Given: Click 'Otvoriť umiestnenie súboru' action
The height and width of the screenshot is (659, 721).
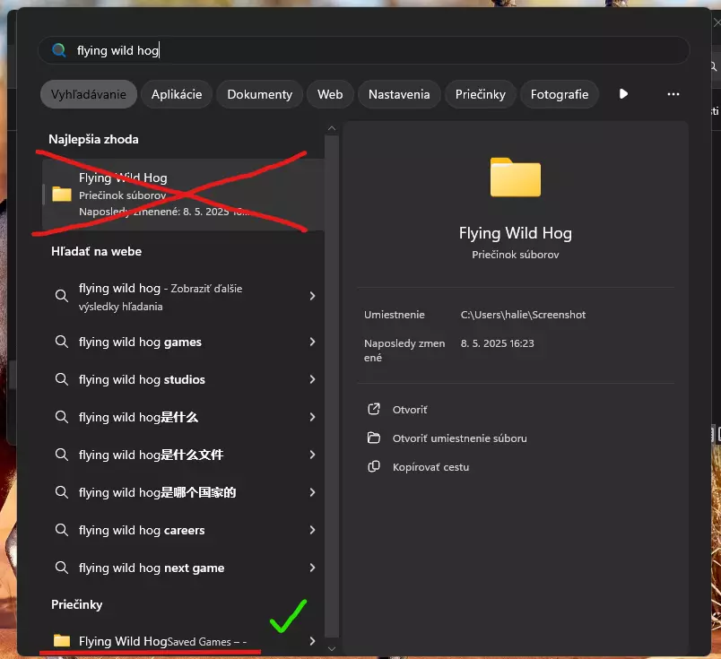Looking at the screenshot, I should 459,438.
